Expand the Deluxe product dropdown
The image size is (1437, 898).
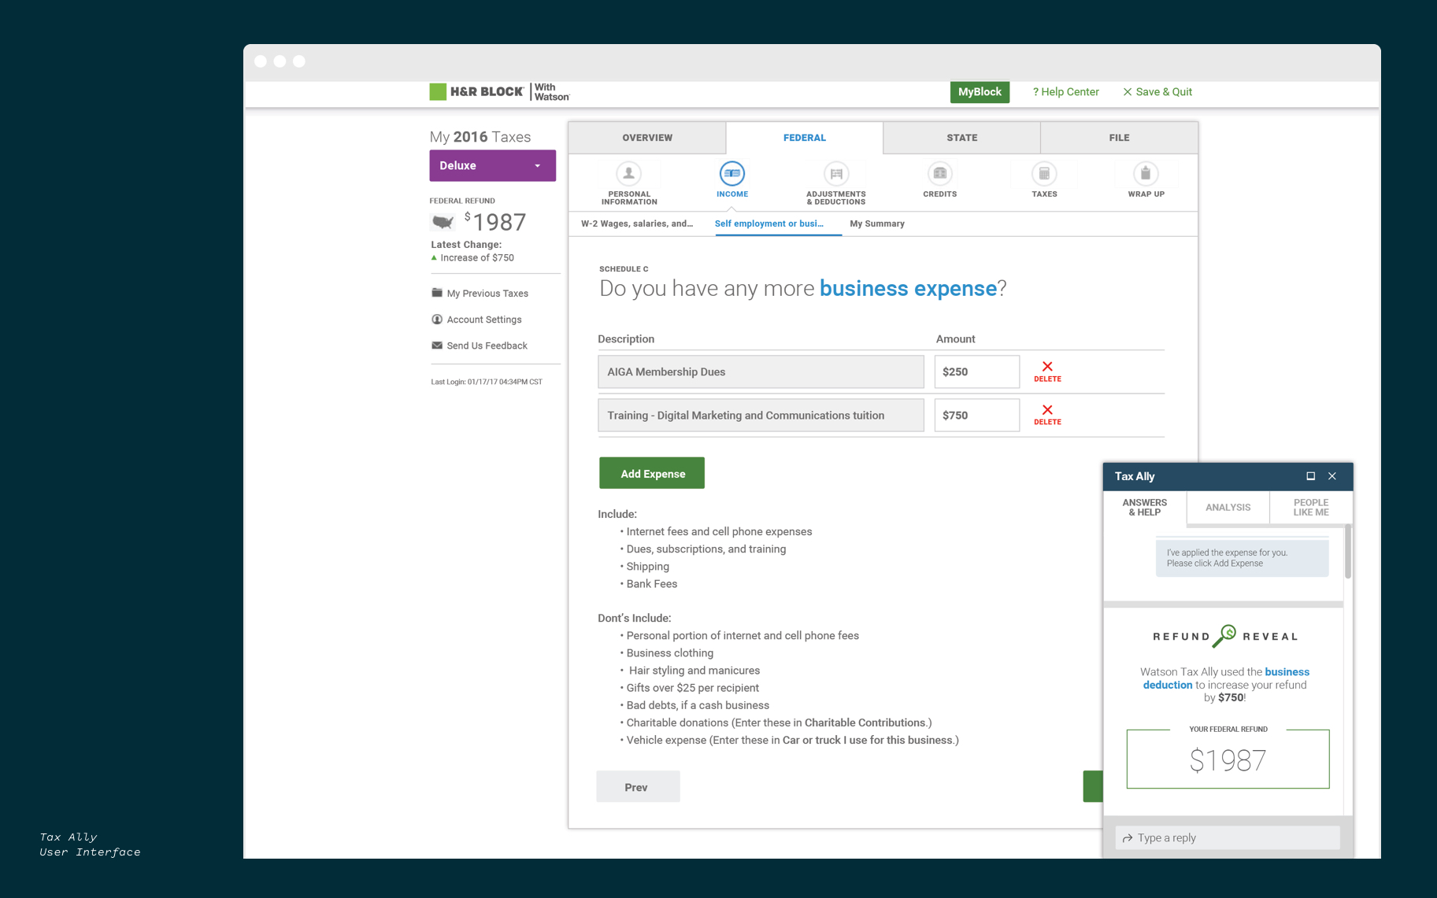coord(492,165)
